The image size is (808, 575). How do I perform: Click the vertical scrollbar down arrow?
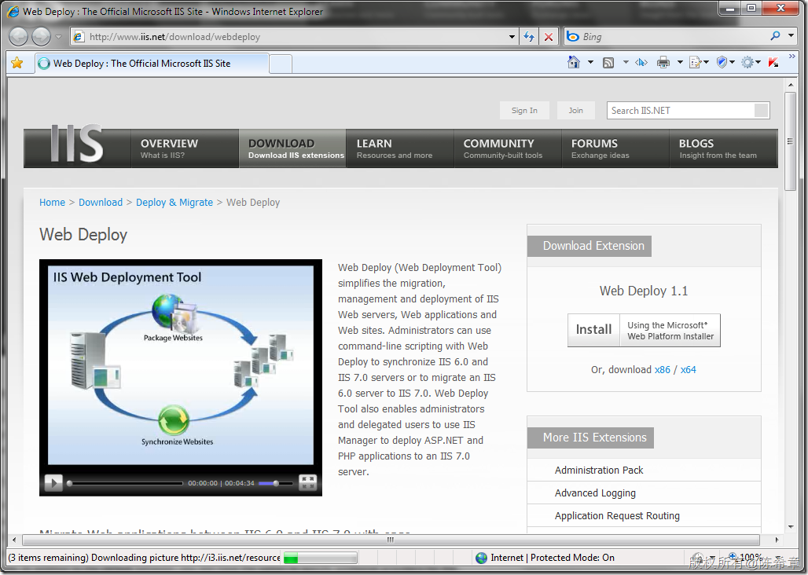click(791, 527)
